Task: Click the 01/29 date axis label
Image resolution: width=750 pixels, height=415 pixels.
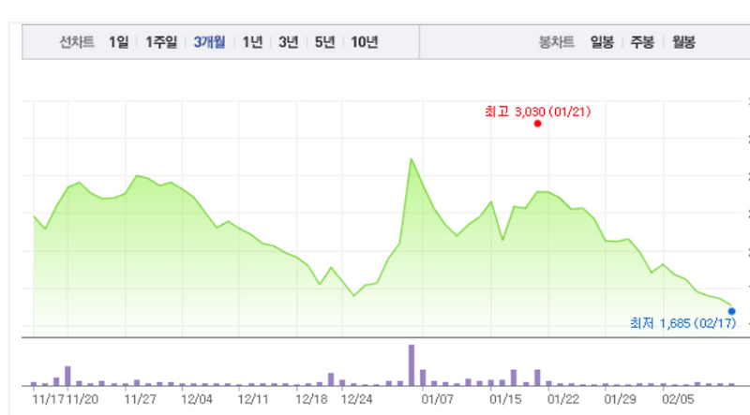Action: (x=620, y=399)
